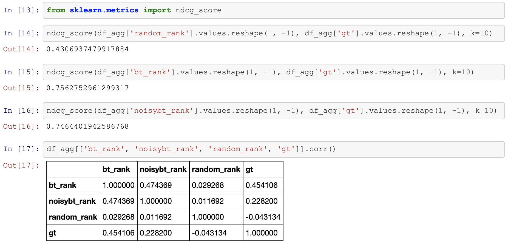Click the Out[14] prompt label
Viewport: 531px width, 244px height.
coord(21,49)
